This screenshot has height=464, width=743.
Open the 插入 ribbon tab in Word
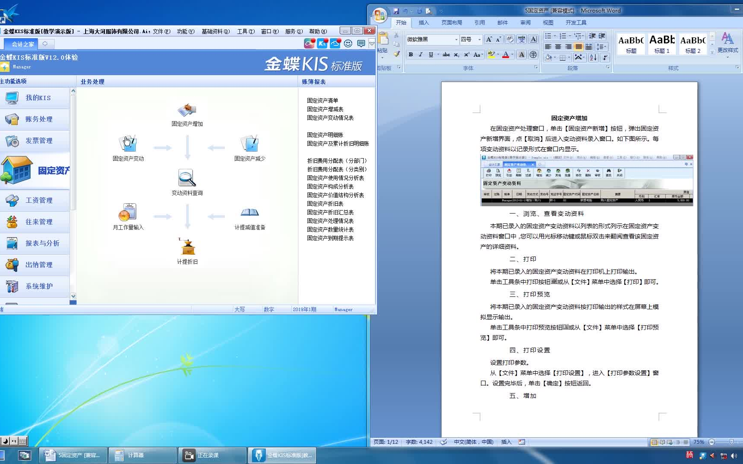tap(424, 22)
